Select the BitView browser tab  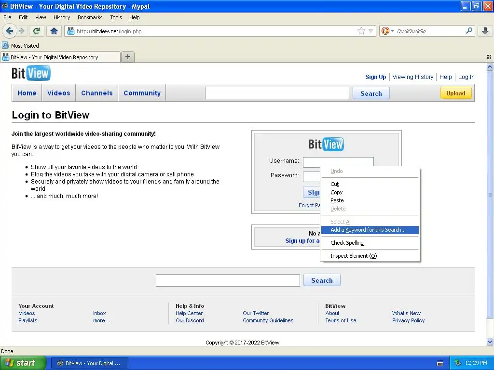pyautogui.click(x=60, y=57)
